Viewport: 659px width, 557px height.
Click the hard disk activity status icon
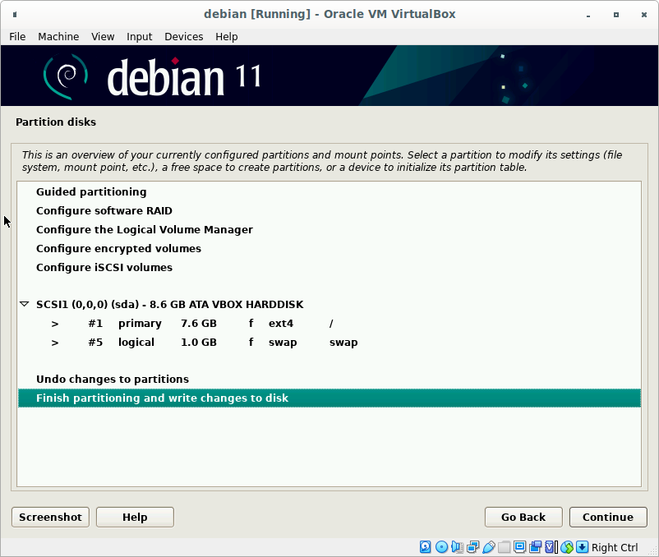click(426, 547)
